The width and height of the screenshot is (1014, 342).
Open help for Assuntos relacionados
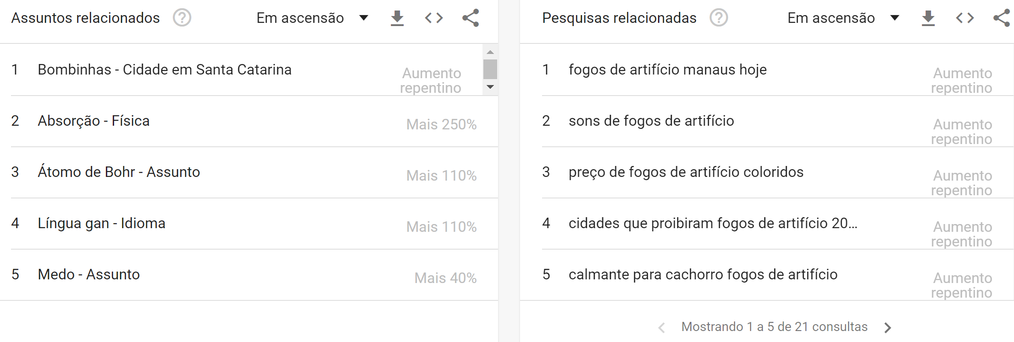[182, 18]
